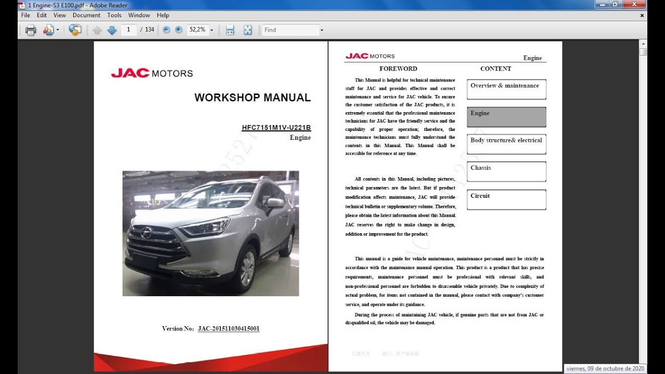The image size is (665, 374).
Task: Click into the Find search box
Action: coord(290,30)
